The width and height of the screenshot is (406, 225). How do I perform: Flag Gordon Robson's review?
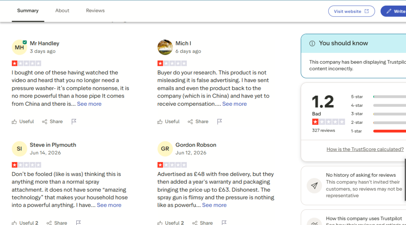(x=224, y=223)
